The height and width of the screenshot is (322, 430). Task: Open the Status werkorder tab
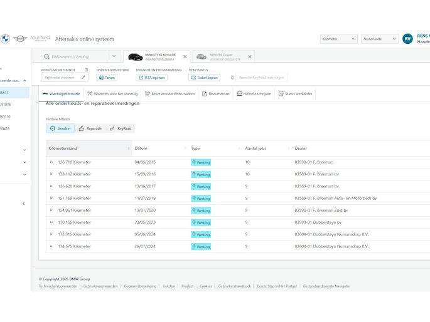pyautogui.click(x=295, y=93)
